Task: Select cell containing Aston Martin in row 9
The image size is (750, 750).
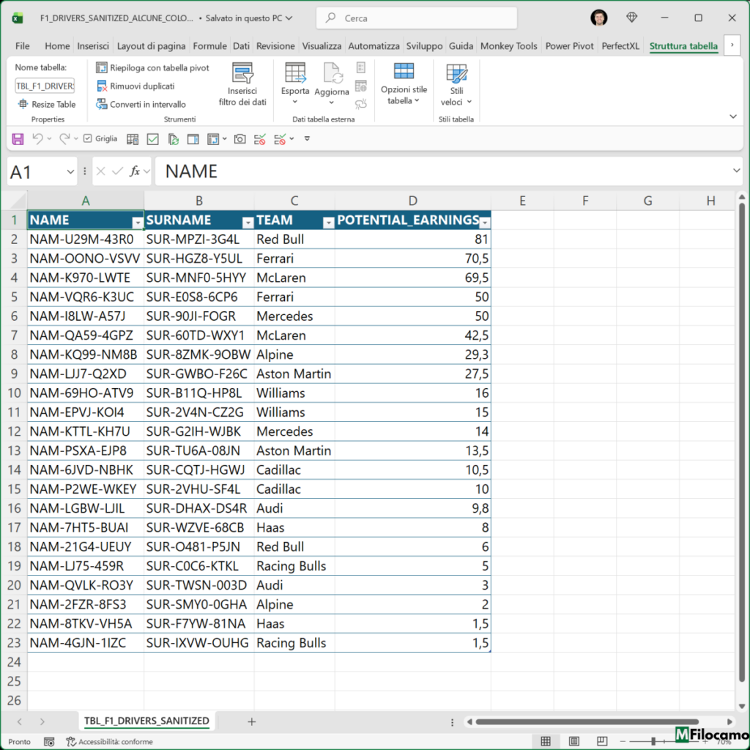Action: coord(294,374)
